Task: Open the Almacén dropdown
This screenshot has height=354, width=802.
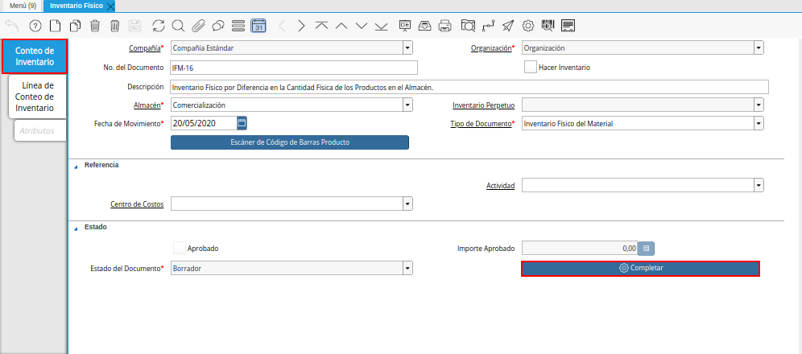Action: point(407,105)
